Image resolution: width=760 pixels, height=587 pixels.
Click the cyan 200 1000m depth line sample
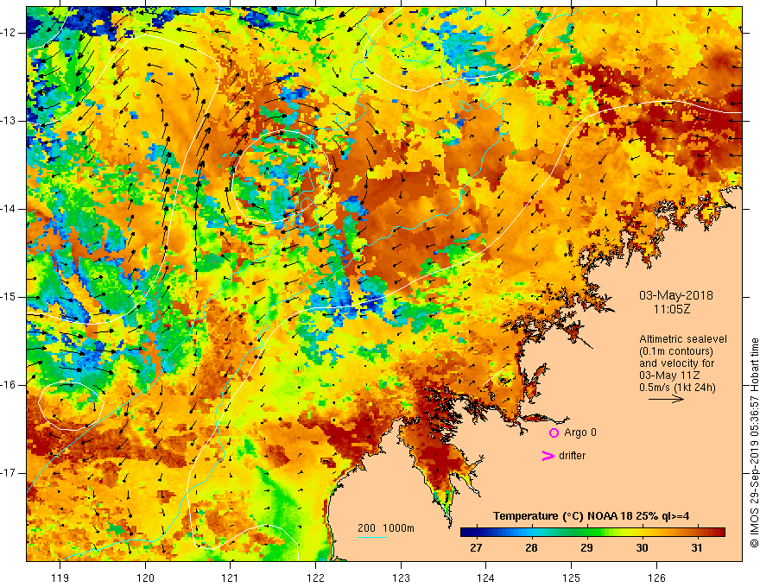[x=372, y=537]
